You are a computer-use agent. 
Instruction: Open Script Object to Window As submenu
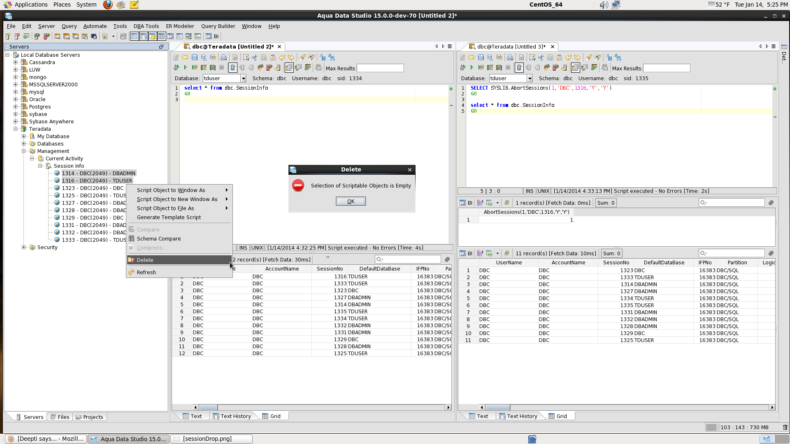(x=179, y=190)
